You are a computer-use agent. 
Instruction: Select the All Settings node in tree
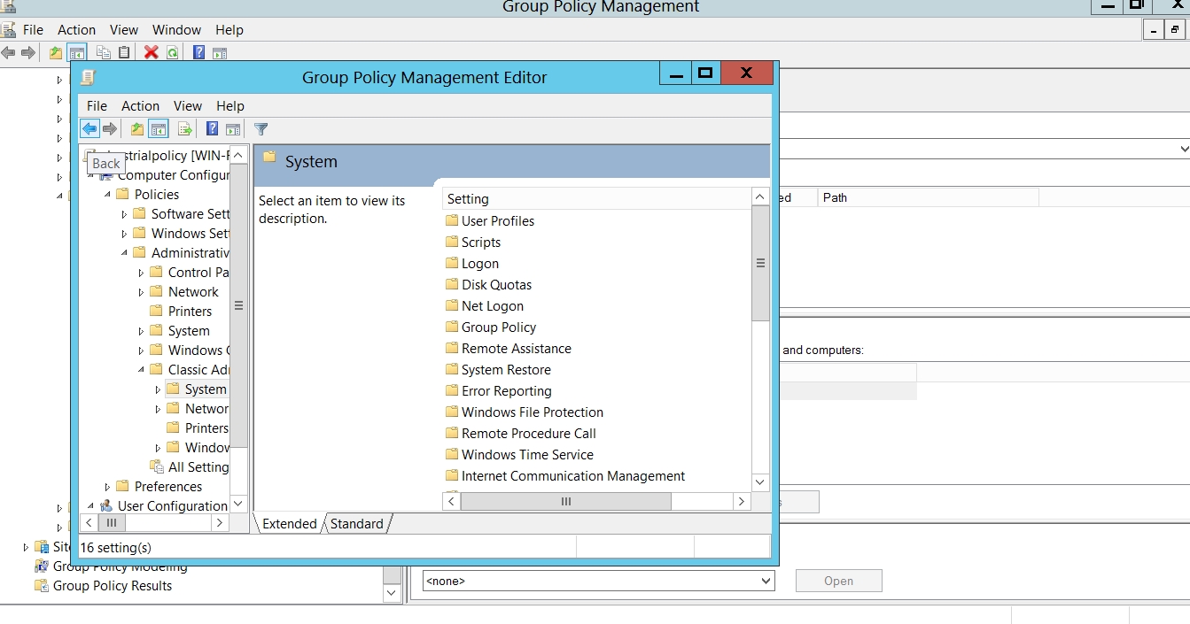pos(198,466)
